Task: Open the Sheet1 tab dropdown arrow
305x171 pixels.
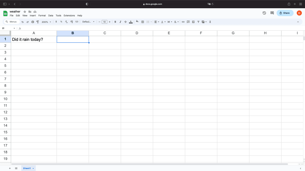Action: pos(33,168)
